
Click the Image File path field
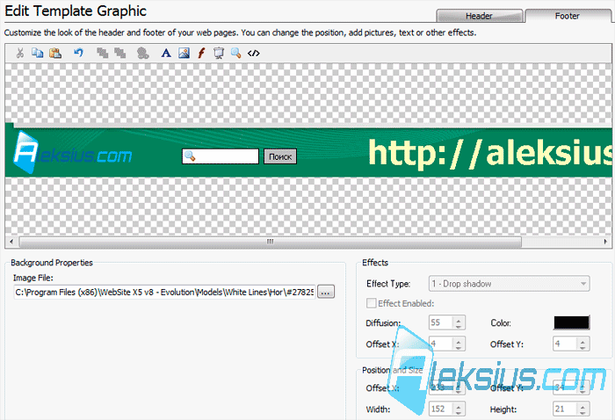click(164, 293)
